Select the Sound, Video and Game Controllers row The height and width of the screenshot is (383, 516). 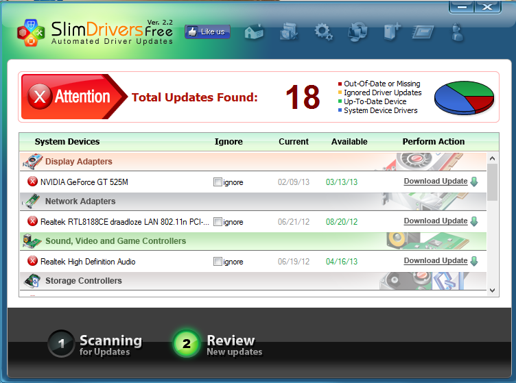pyautogui.click(x=253, y=240)
